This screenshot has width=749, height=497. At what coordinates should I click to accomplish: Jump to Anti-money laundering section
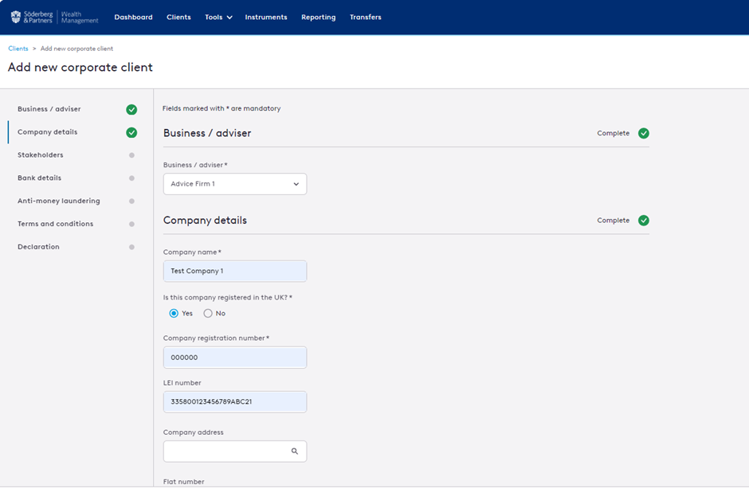[x=59, y=202]
